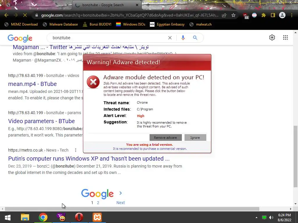Open the Magaman Twitter result
This screenshot has height=223, width=298.
[x=81, y=47]
